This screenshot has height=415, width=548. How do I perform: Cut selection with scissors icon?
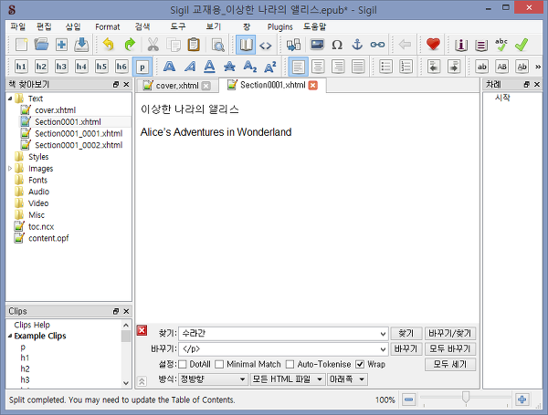pyautogui.click(x=153, y=45)
